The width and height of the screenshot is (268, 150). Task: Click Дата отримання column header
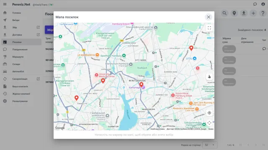(x=247, y=40)
